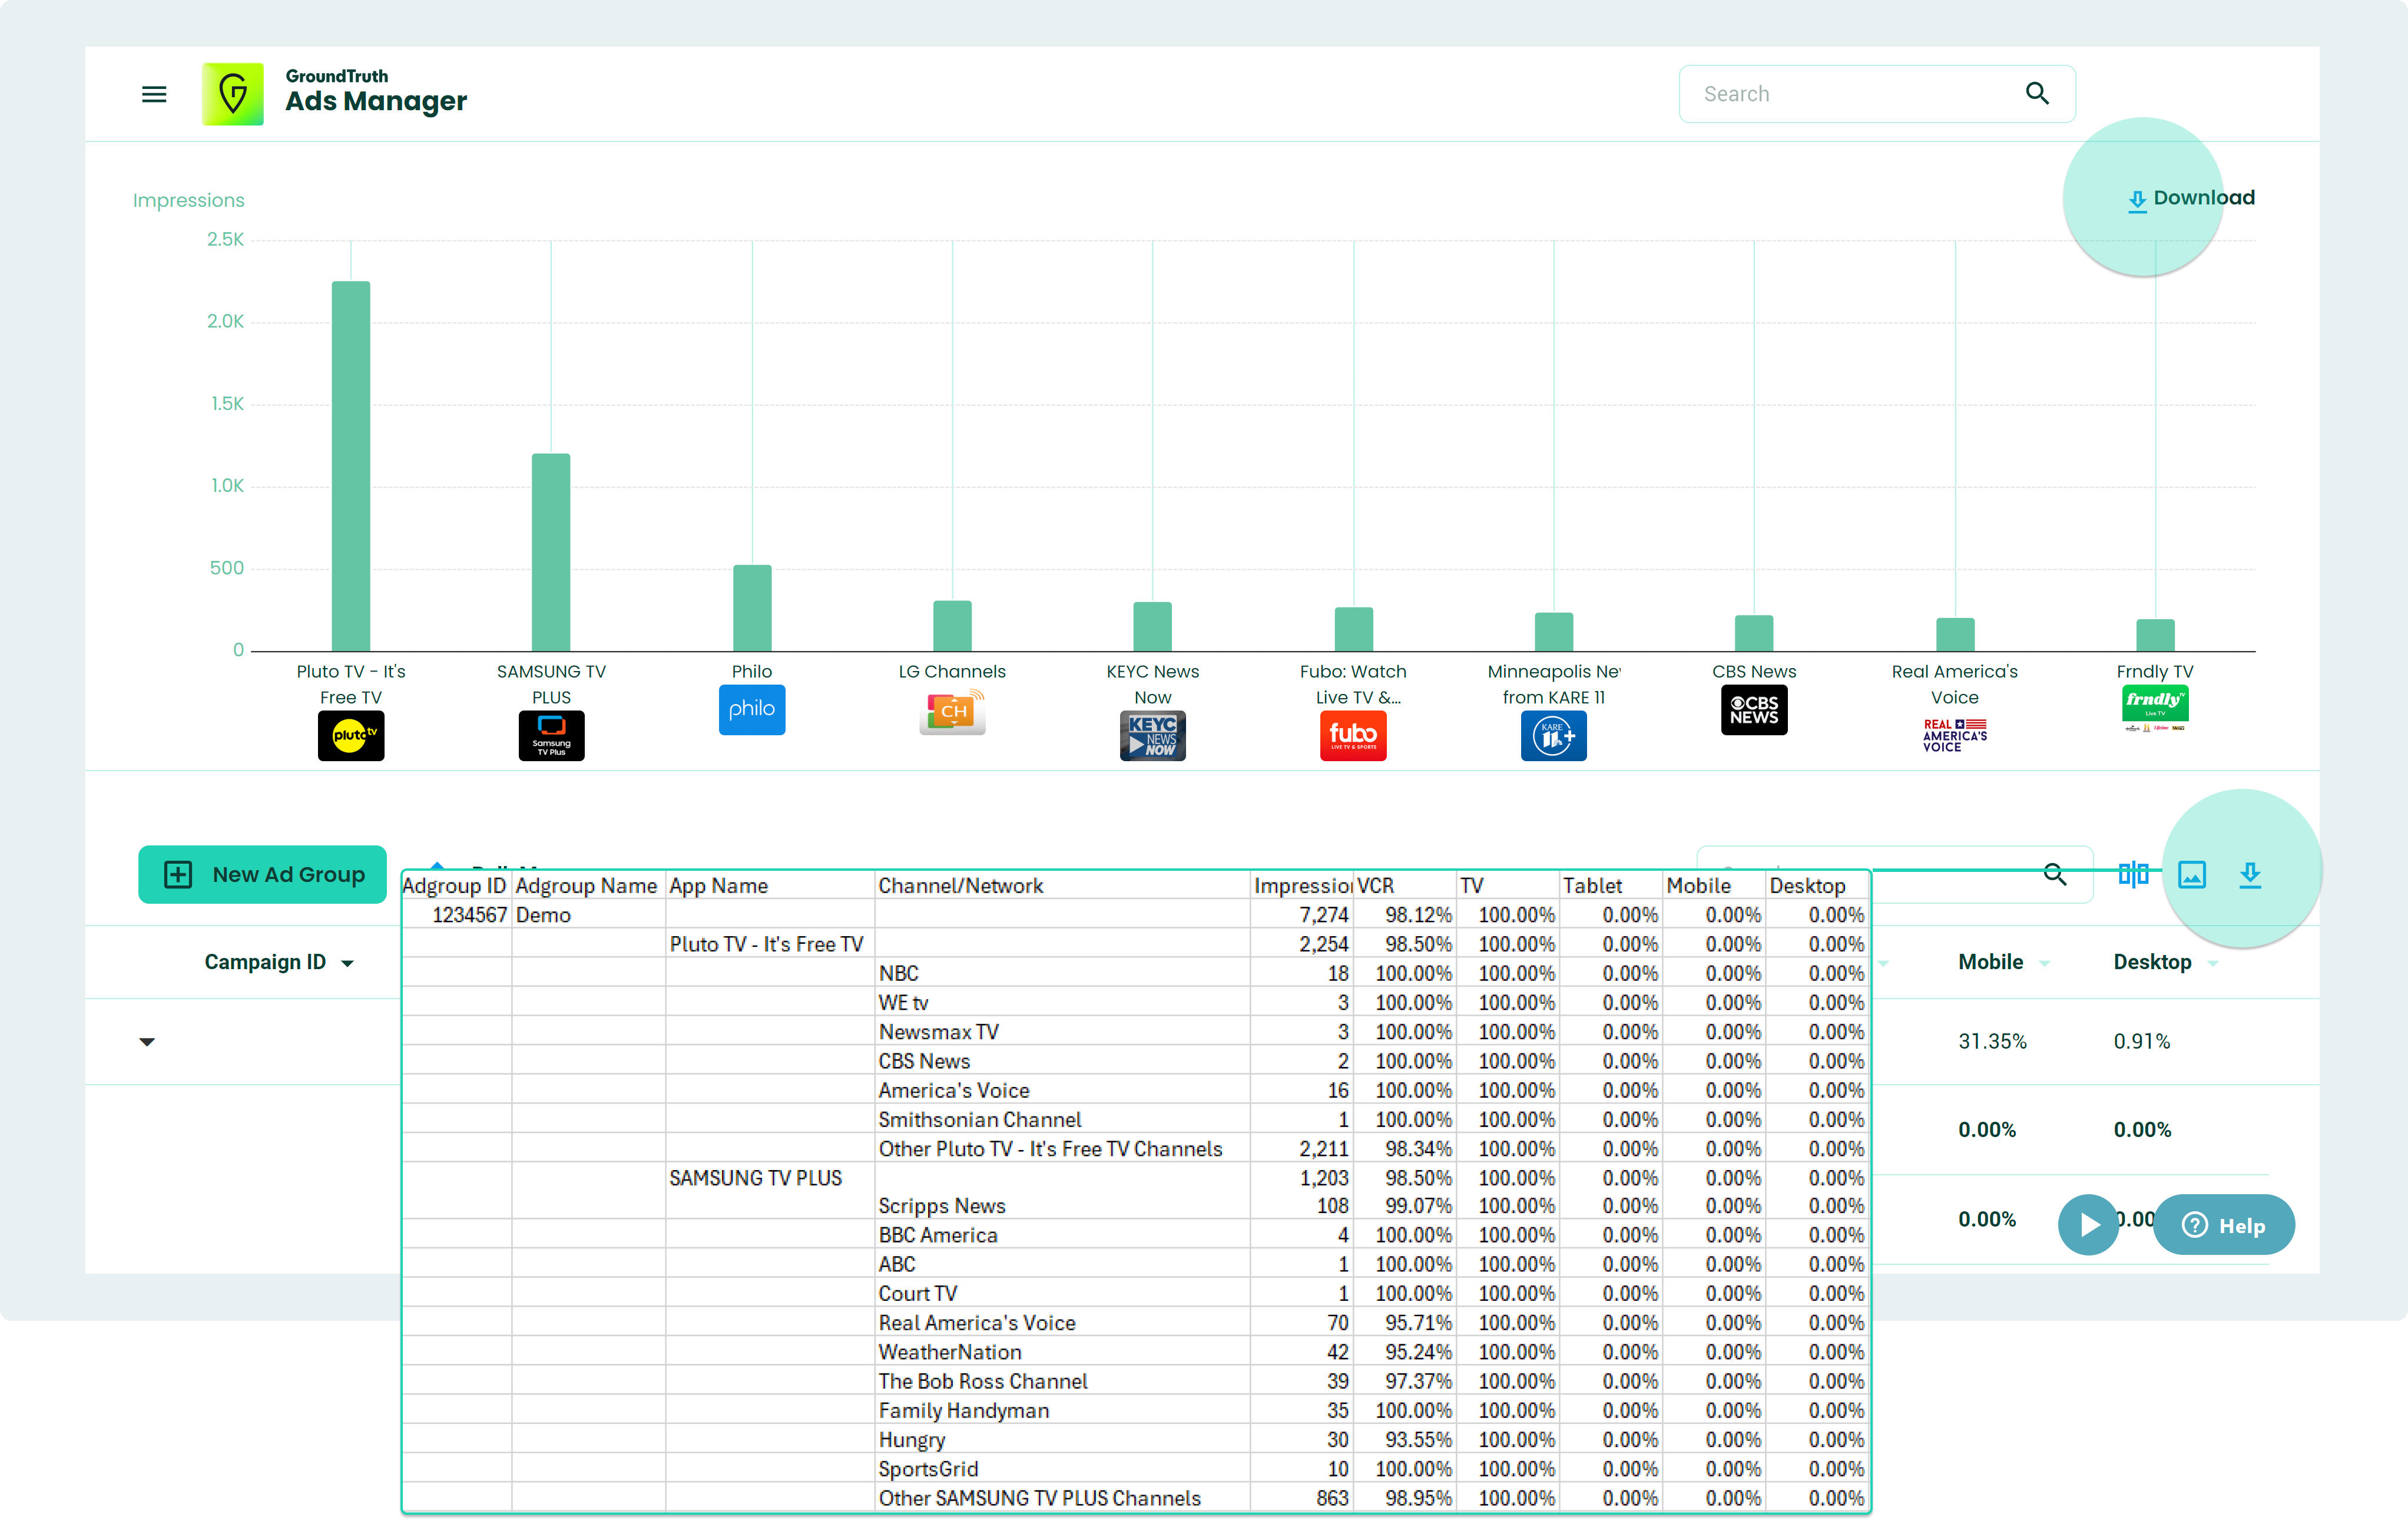This screenshot has width=2408, height=1520.
Task: Open the hamburger navigation menu
Action: (x=154, y=94)
